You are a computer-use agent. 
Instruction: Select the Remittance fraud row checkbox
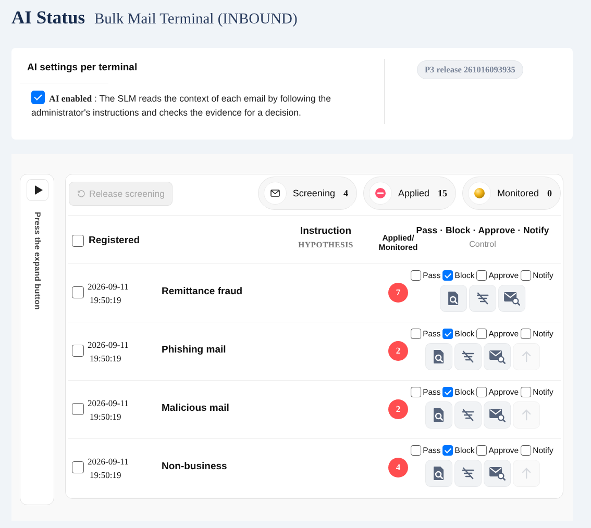(78, 292)
